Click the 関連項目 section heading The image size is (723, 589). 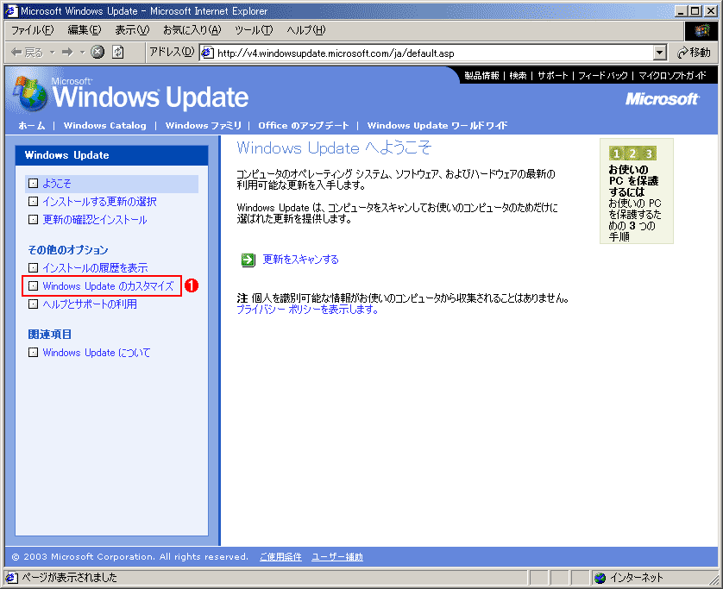(50, 335)
